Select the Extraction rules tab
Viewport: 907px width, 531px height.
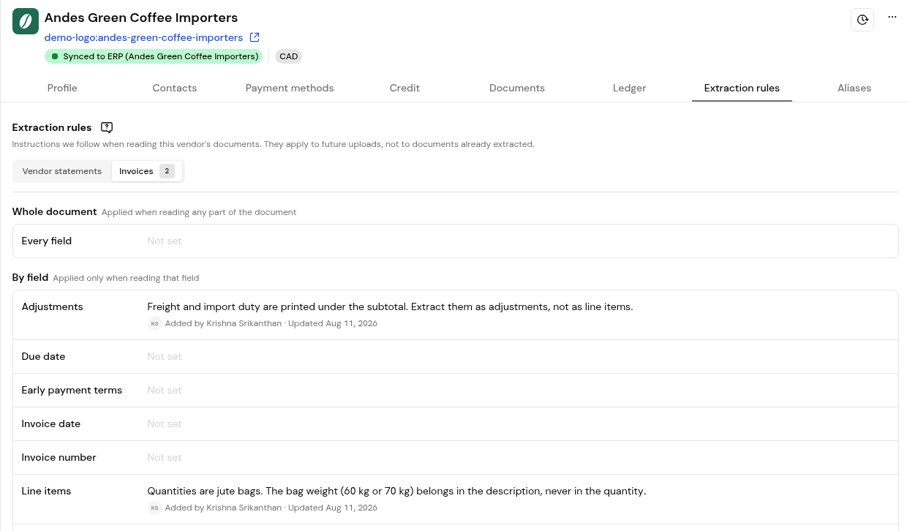coord(742,88)
